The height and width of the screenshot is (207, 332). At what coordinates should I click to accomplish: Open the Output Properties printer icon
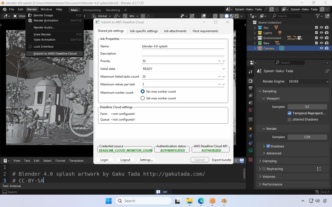click(x=250, y=88)
